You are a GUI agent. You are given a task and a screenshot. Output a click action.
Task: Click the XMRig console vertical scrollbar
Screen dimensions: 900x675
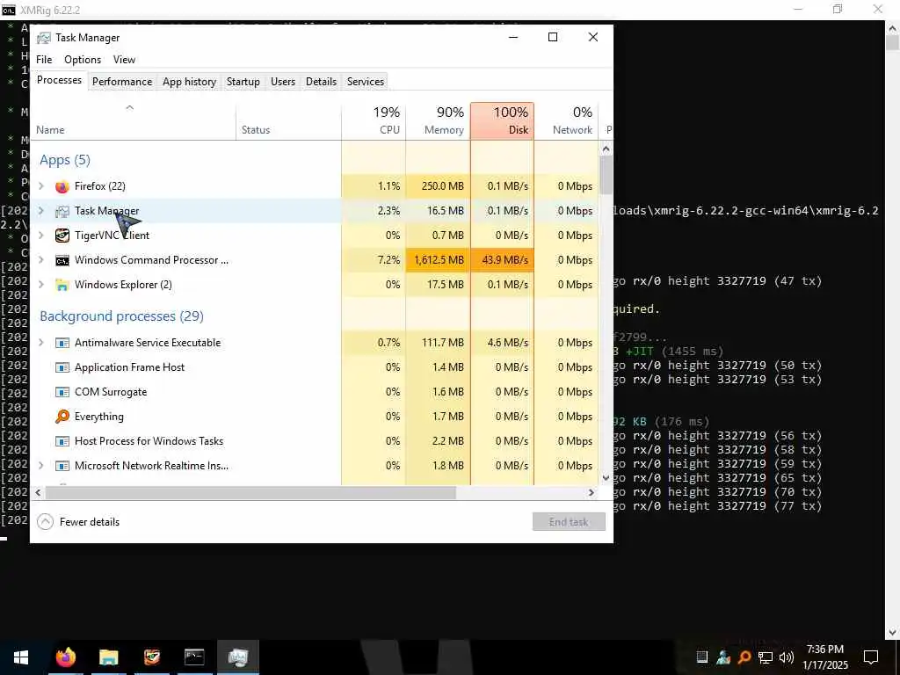[893, 43]
